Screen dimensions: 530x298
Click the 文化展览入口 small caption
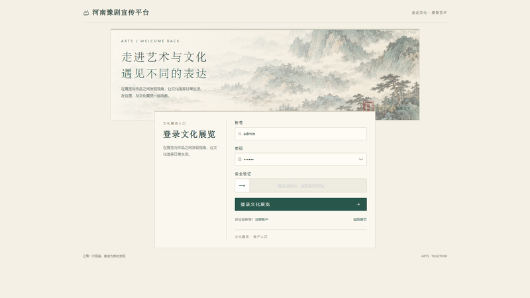click(x=174, y=123)
